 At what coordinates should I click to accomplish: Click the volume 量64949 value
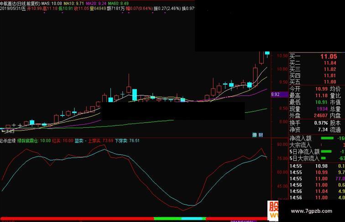coord(98,9)
